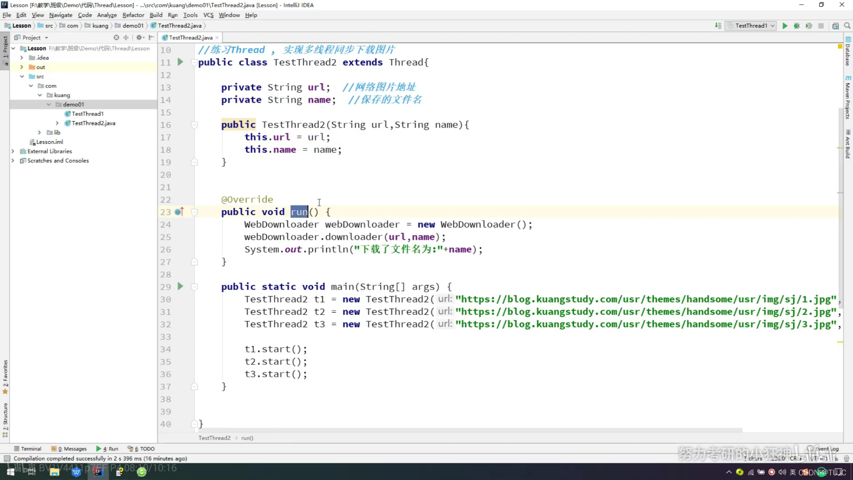Click run() in the editor breadcrumb bar
Viewport: 853px width, 480px height.
pos(247,438)
